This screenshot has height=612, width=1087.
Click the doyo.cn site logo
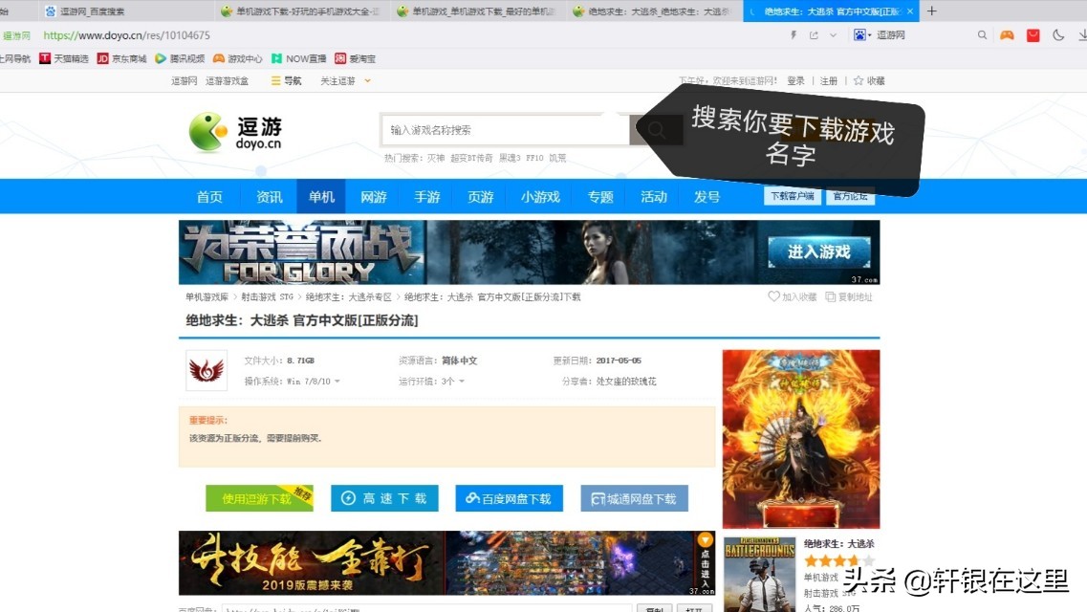pyautogui.click(x=236, y=132)
